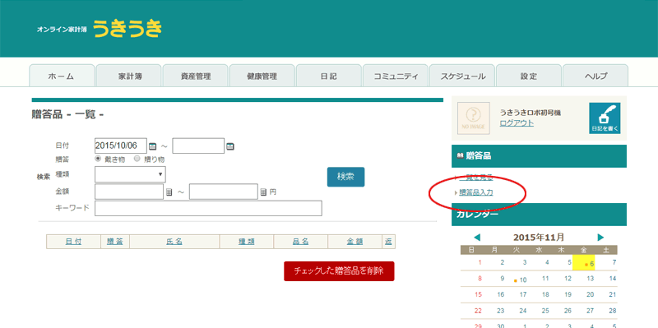658x328 pixels.
Task: Sort table by 氏名 column header
Action: [x=174, y=242]
